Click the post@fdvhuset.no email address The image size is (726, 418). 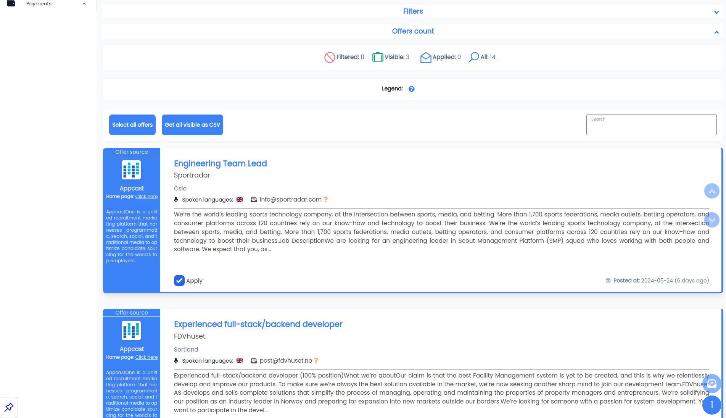pos(286,361)
